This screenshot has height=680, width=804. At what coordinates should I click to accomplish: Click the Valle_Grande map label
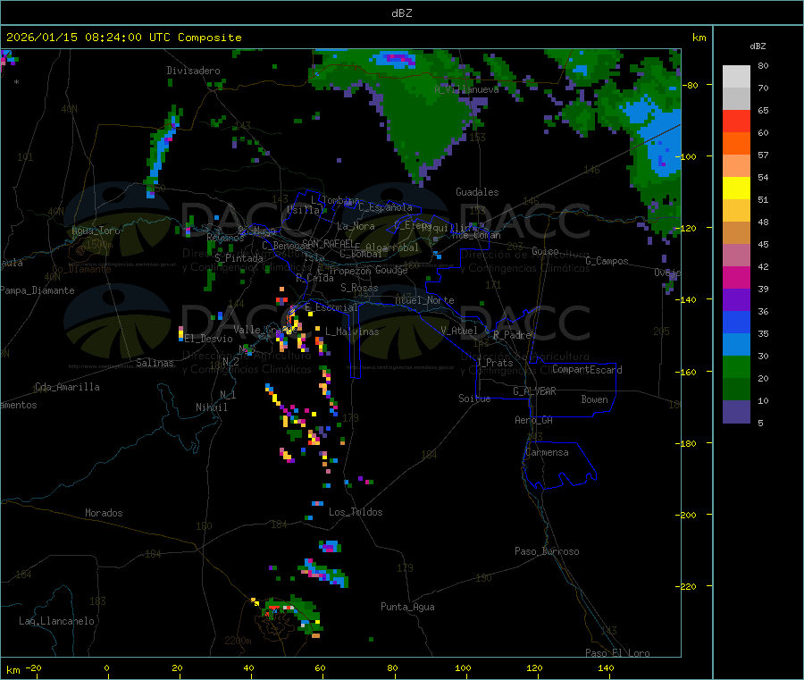pyautogui.click(x=265, y=329)
